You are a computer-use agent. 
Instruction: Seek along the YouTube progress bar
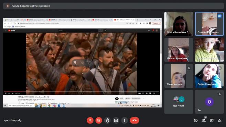point(82,91)
